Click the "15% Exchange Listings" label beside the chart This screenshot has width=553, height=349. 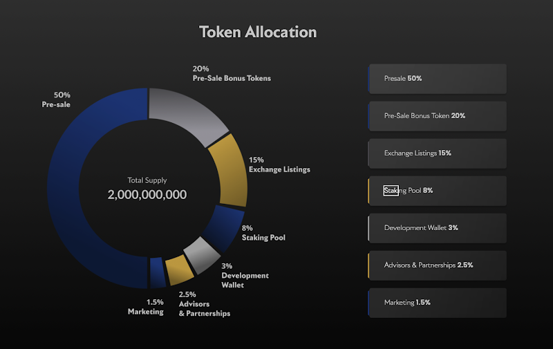tap(279, 164)
